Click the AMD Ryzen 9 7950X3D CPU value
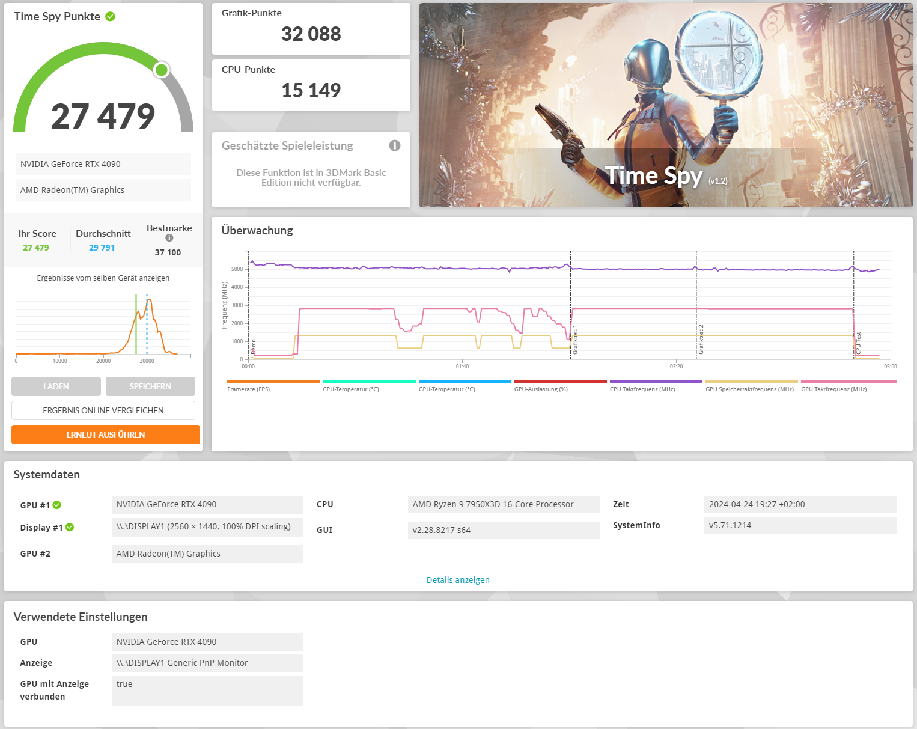The height and width of the screenshot is (729, 917). point(504,505)
